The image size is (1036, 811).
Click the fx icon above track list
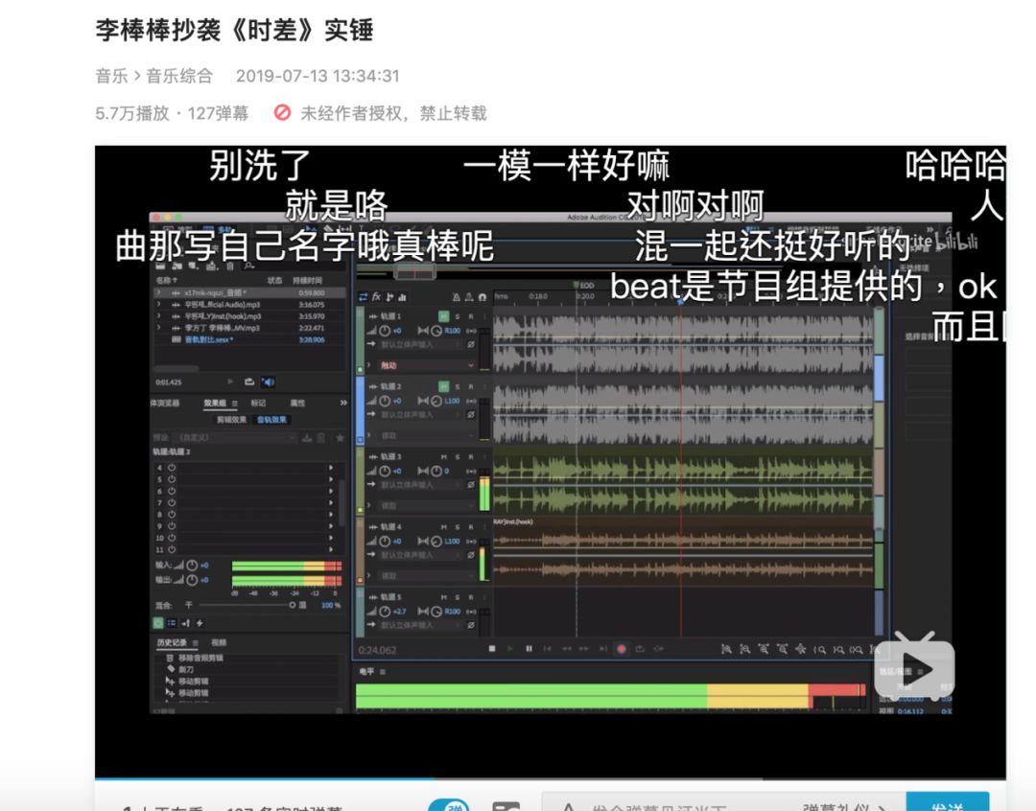coord(376,297)
